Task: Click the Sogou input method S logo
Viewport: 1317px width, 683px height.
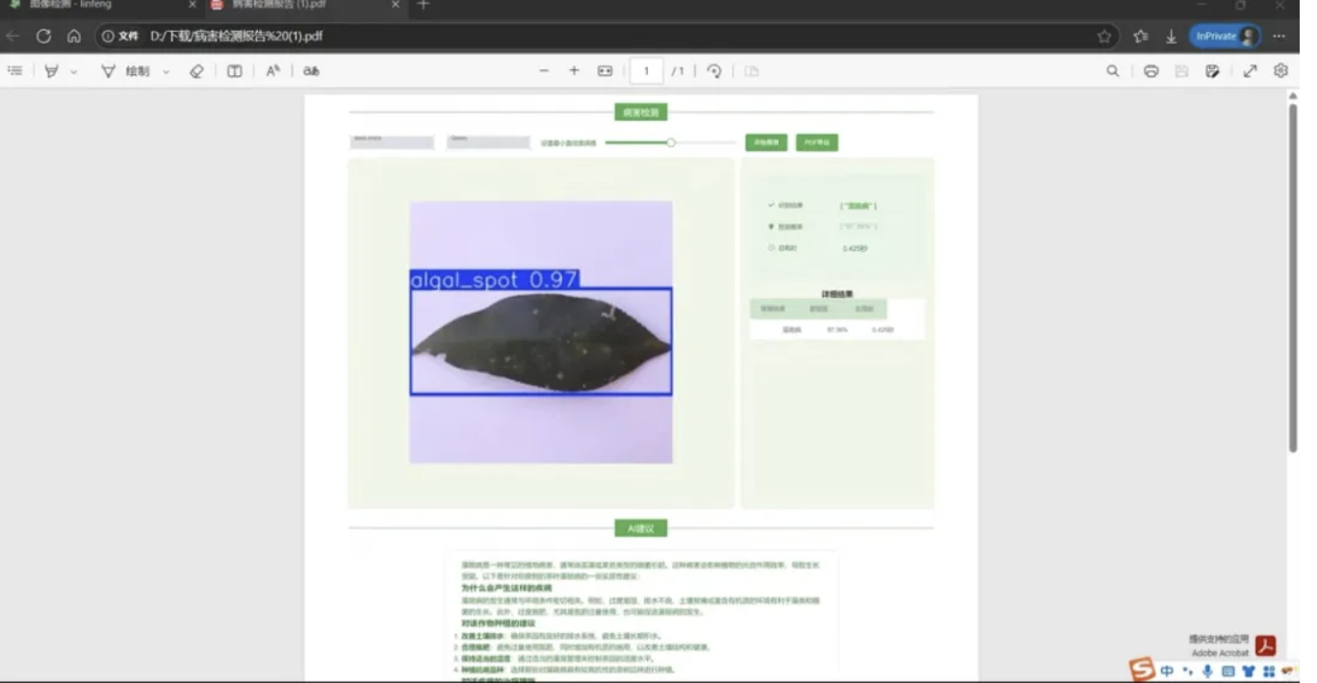Action: 1142,669
